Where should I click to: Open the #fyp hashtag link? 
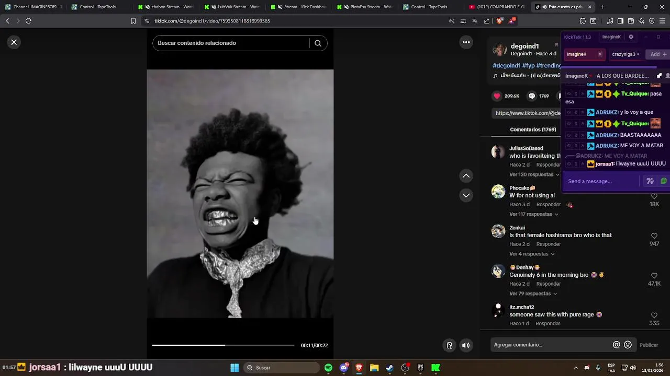(x=528, y=66)
